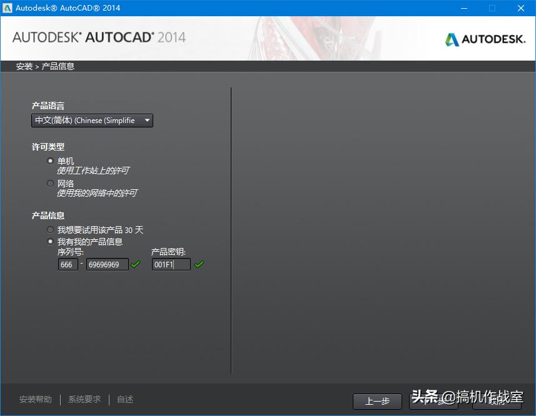Choose 我想要试用该产品 30 天 option
The height and width of the screenshot is (416, 536).
50,229
